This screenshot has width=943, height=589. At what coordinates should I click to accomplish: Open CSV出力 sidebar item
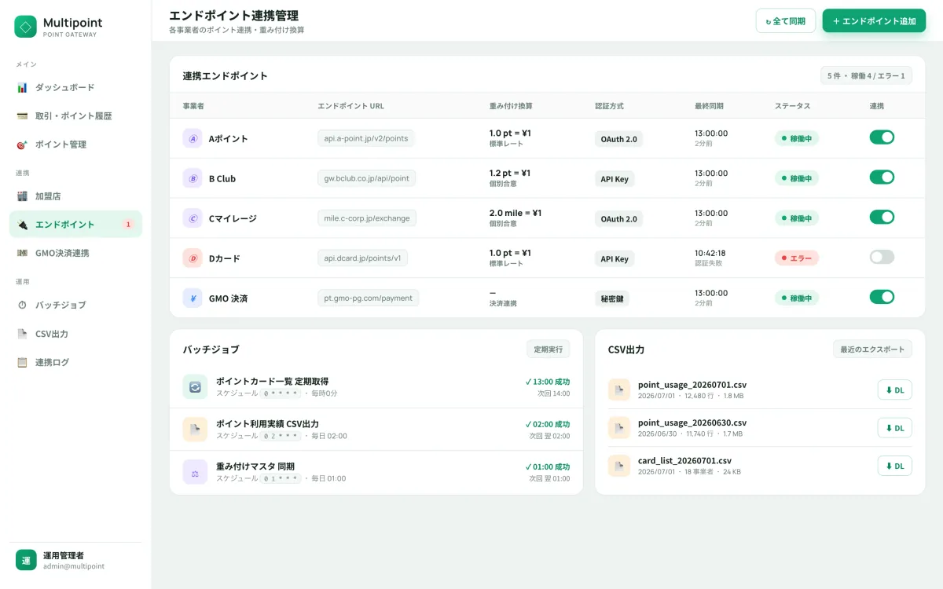tap(75, 334)
